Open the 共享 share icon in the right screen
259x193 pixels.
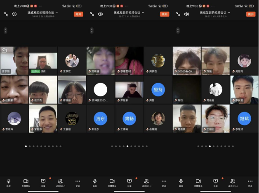tap(216, 182)
